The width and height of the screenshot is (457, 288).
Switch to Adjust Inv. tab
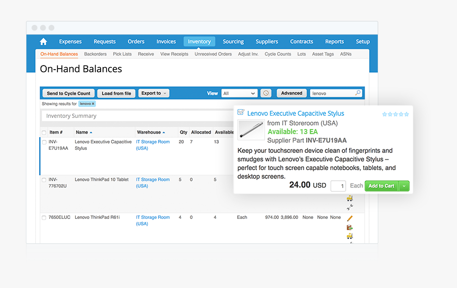248,54
